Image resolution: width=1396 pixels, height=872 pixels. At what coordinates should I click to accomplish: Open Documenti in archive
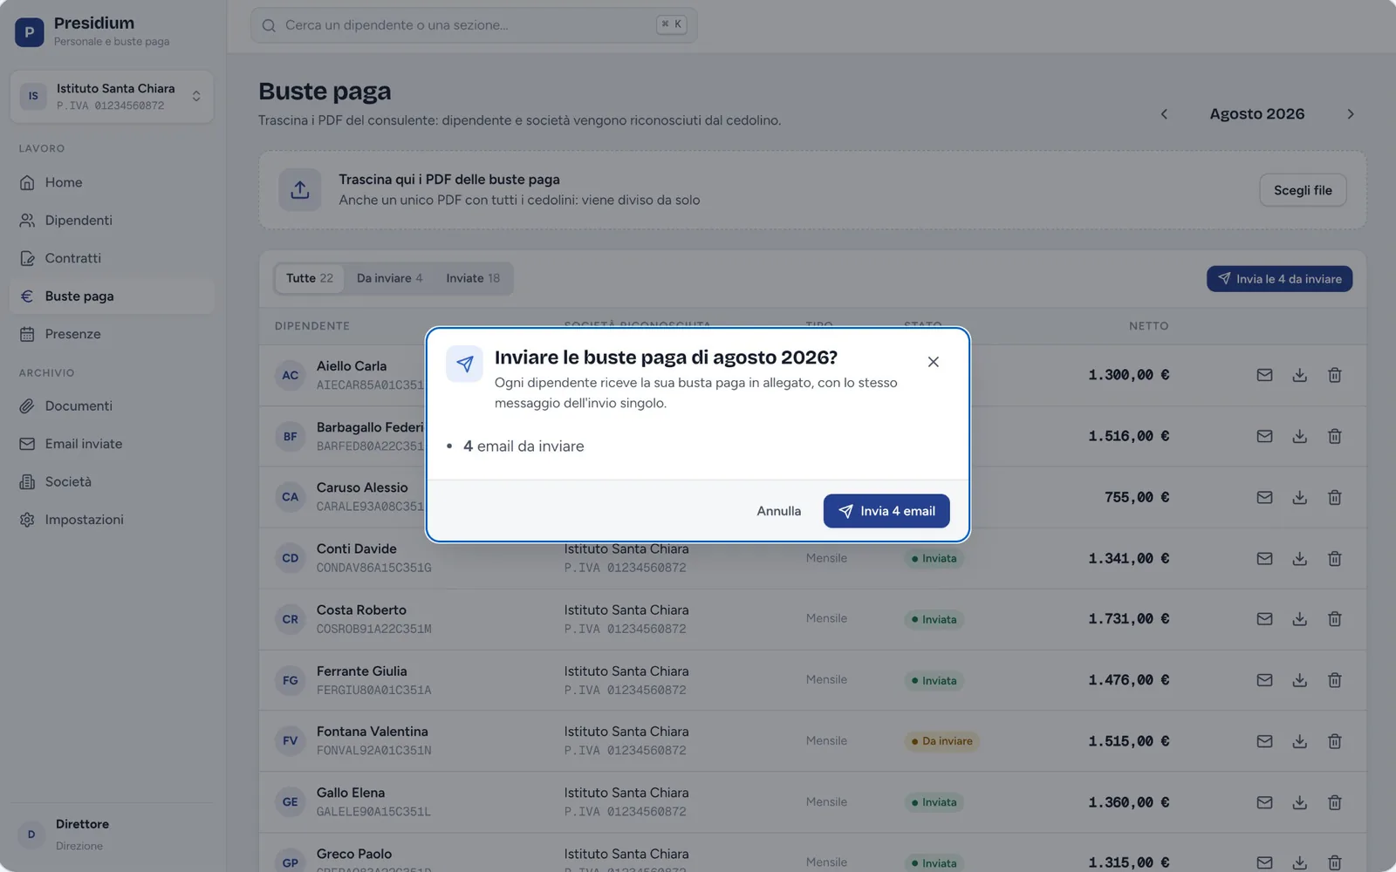click(112, 406)
